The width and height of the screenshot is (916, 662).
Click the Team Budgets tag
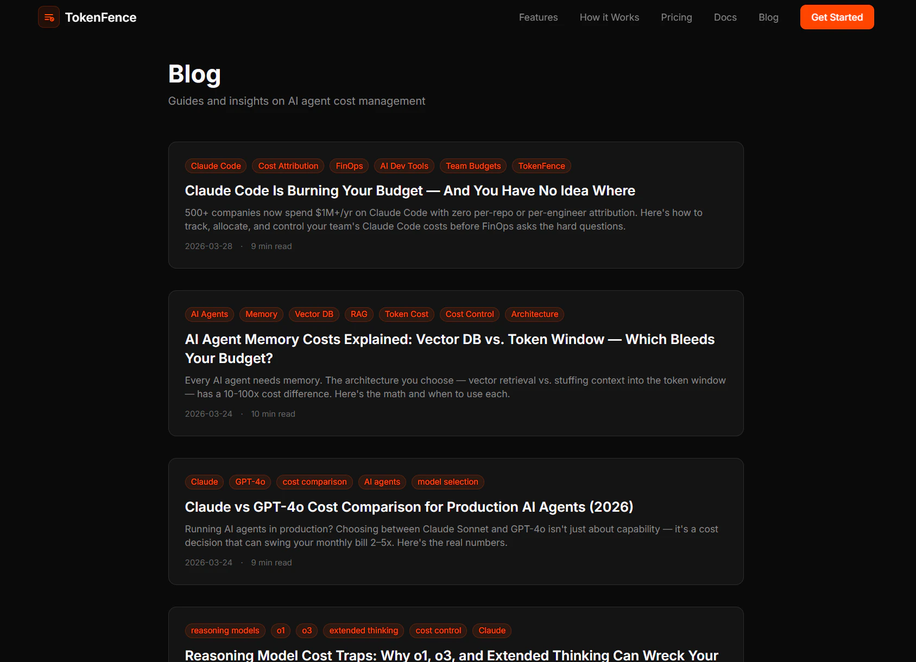pyautogui.click(x=473, y=166)
